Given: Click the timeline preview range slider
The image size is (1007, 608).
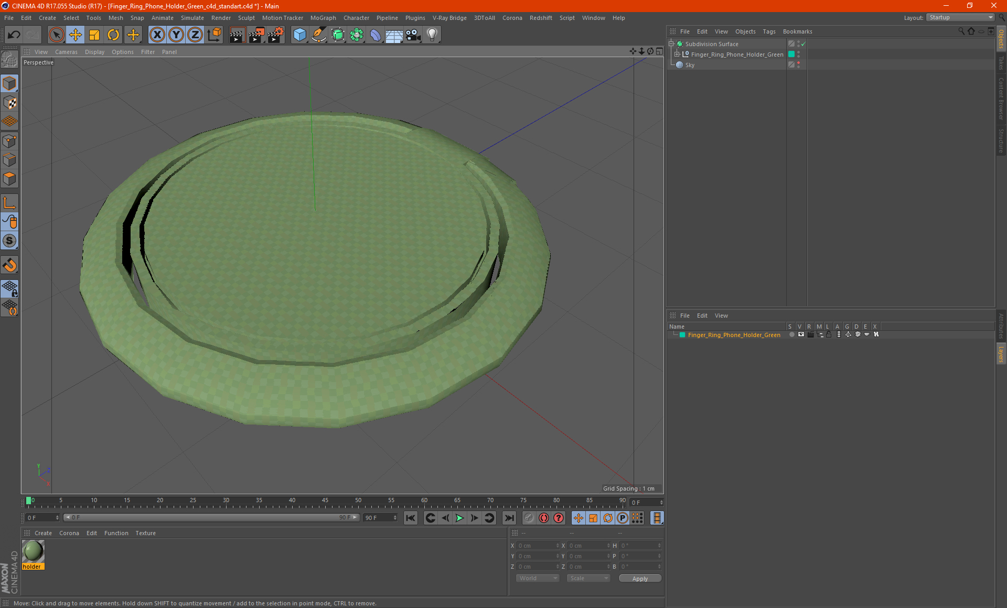Looking at the screenshot, I should click(211, 517).
